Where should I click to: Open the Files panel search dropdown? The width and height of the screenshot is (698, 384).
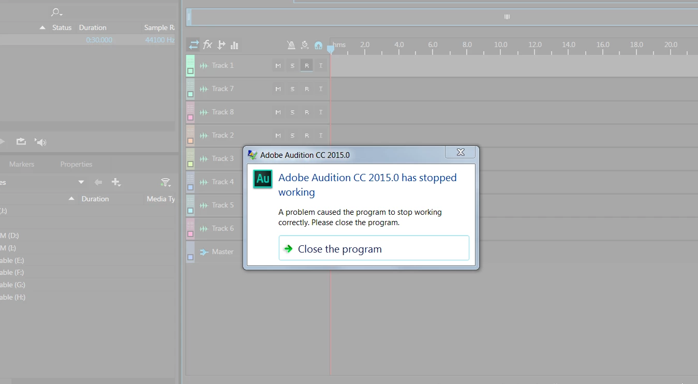coord(56,12)
